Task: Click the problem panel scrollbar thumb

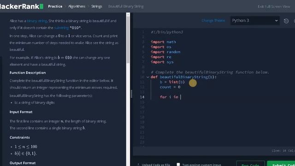Action: 128,40
